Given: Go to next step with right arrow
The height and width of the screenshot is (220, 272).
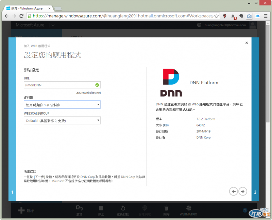Looking at the screenshot, I should (242, 191).
